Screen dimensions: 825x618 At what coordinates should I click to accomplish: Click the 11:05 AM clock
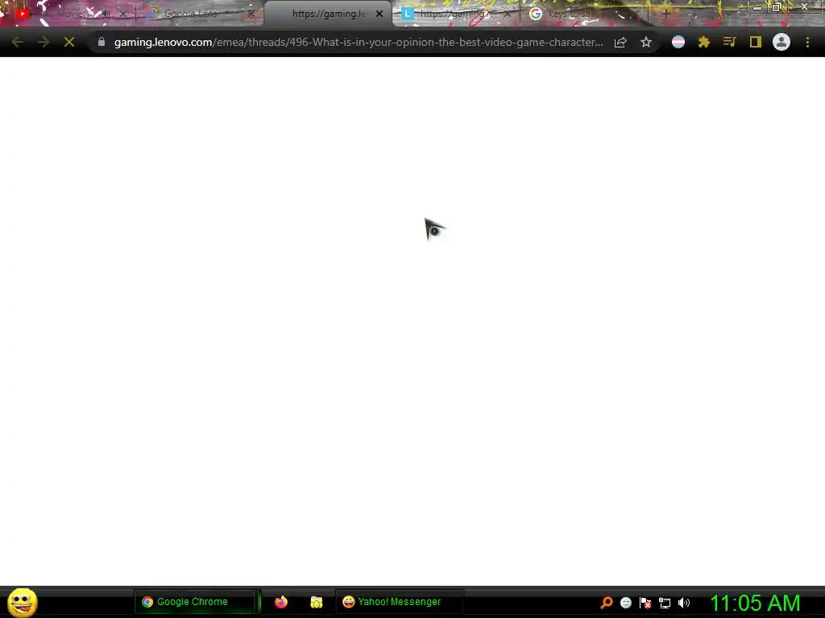click(x=755, y=603)
